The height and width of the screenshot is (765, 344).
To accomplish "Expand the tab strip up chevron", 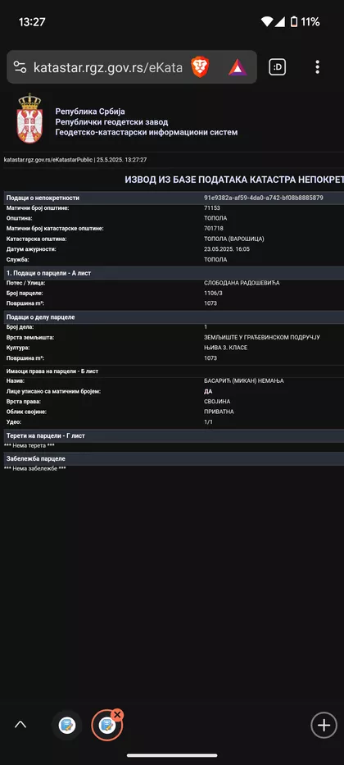I will tap(20, 725).
